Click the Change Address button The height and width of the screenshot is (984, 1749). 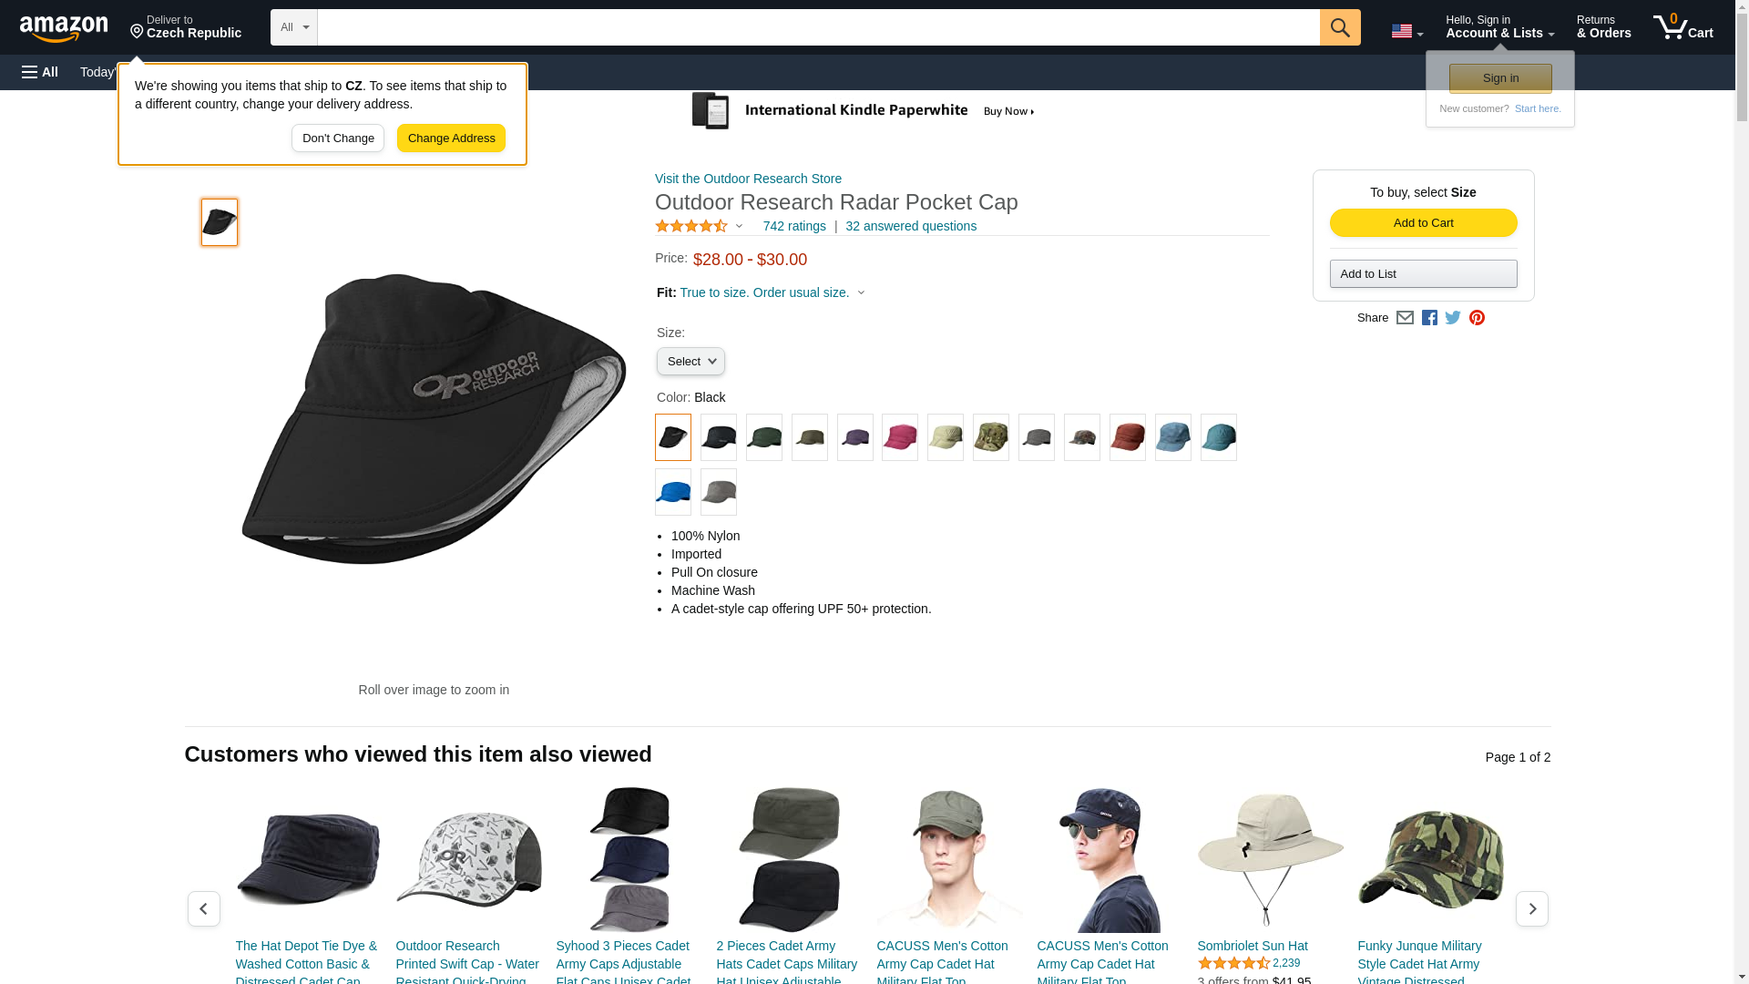pyautogui.click(x=451, y=138)
